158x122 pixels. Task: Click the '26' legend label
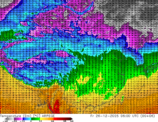pyautogui.click(x=52, y=121)
